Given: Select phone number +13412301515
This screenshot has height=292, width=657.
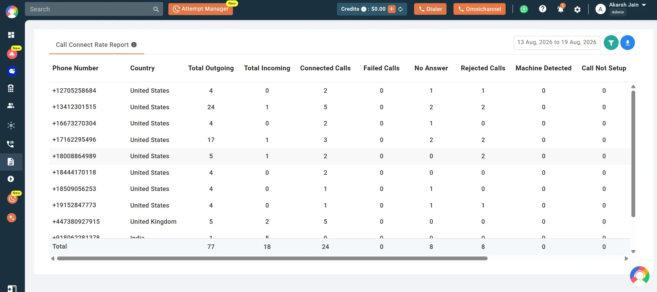Looking at the screenshot, I should click(x=74, y=107).
